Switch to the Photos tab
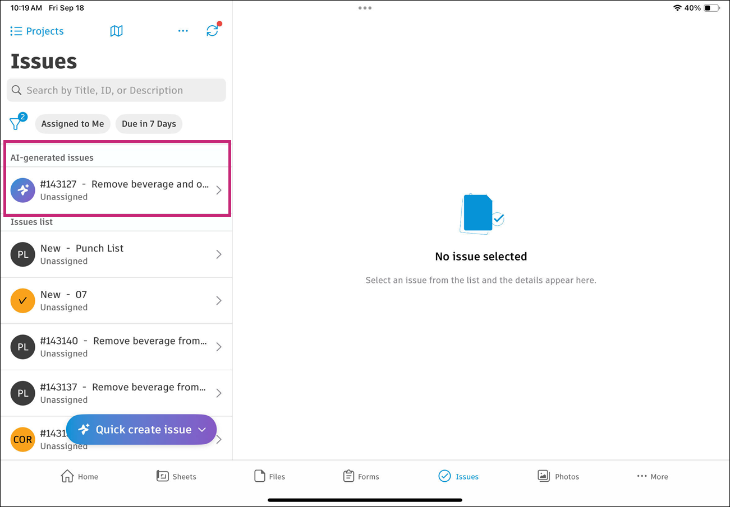This screenshot has width=730, height=507. (558, 476)
